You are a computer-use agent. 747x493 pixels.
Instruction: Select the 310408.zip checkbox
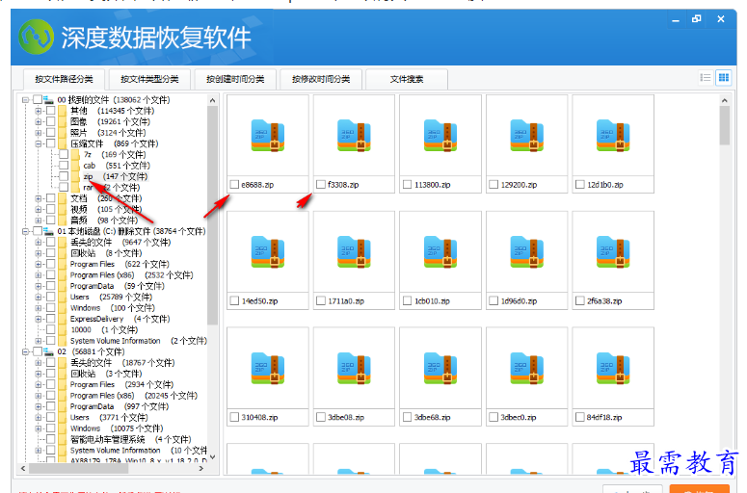pos(234,417)
